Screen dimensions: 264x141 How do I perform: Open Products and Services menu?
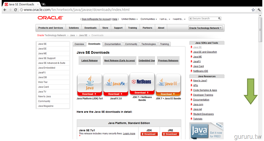coord(51,28)
